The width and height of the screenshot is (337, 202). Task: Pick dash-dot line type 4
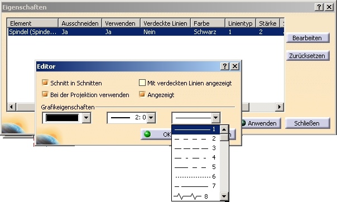[196, 158]
